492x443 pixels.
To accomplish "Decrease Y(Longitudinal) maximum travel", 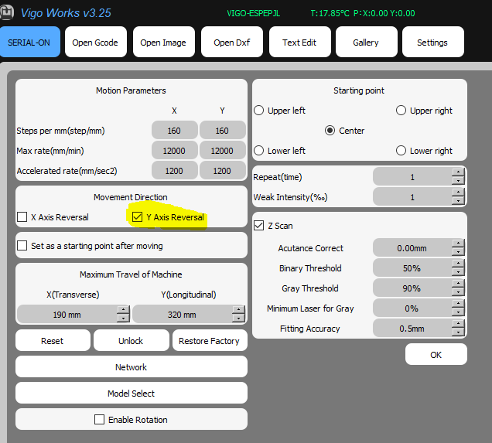I will click(238, 319).
